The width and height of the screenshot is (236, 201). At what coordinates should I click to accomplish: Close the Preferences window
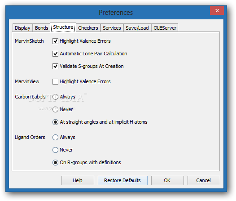(x=217, y=10)
